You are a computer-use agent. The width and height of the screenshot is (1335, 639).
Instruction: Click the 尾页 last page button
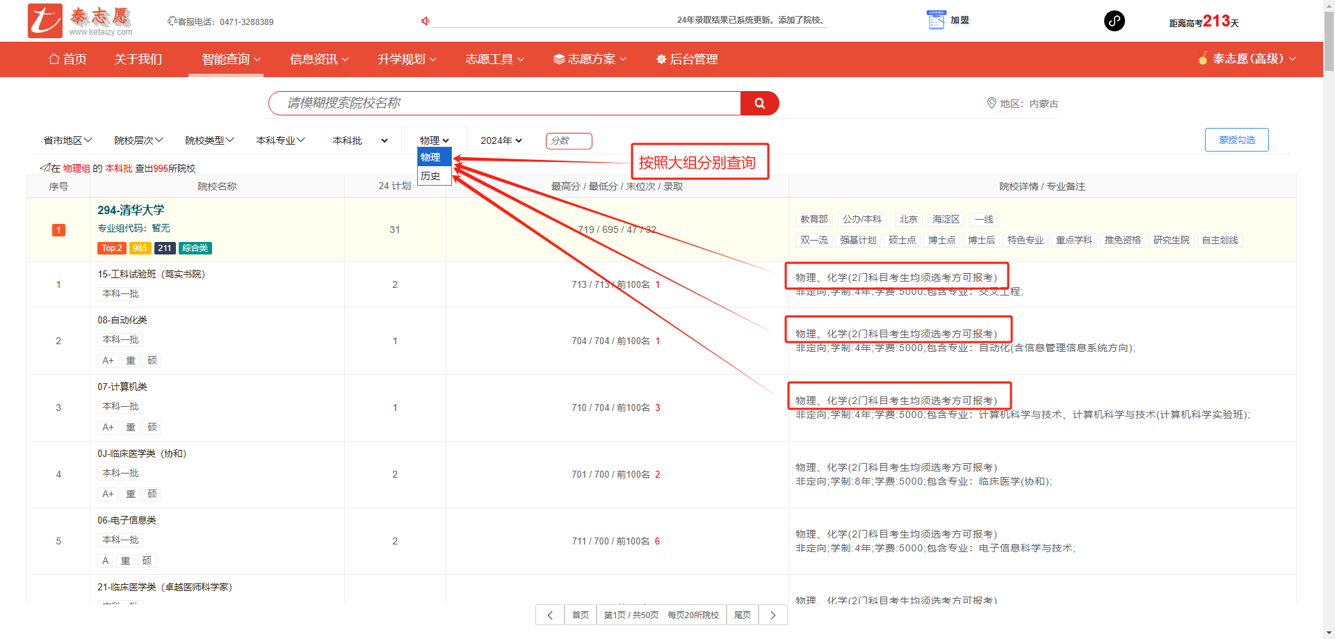click(743, 615)
